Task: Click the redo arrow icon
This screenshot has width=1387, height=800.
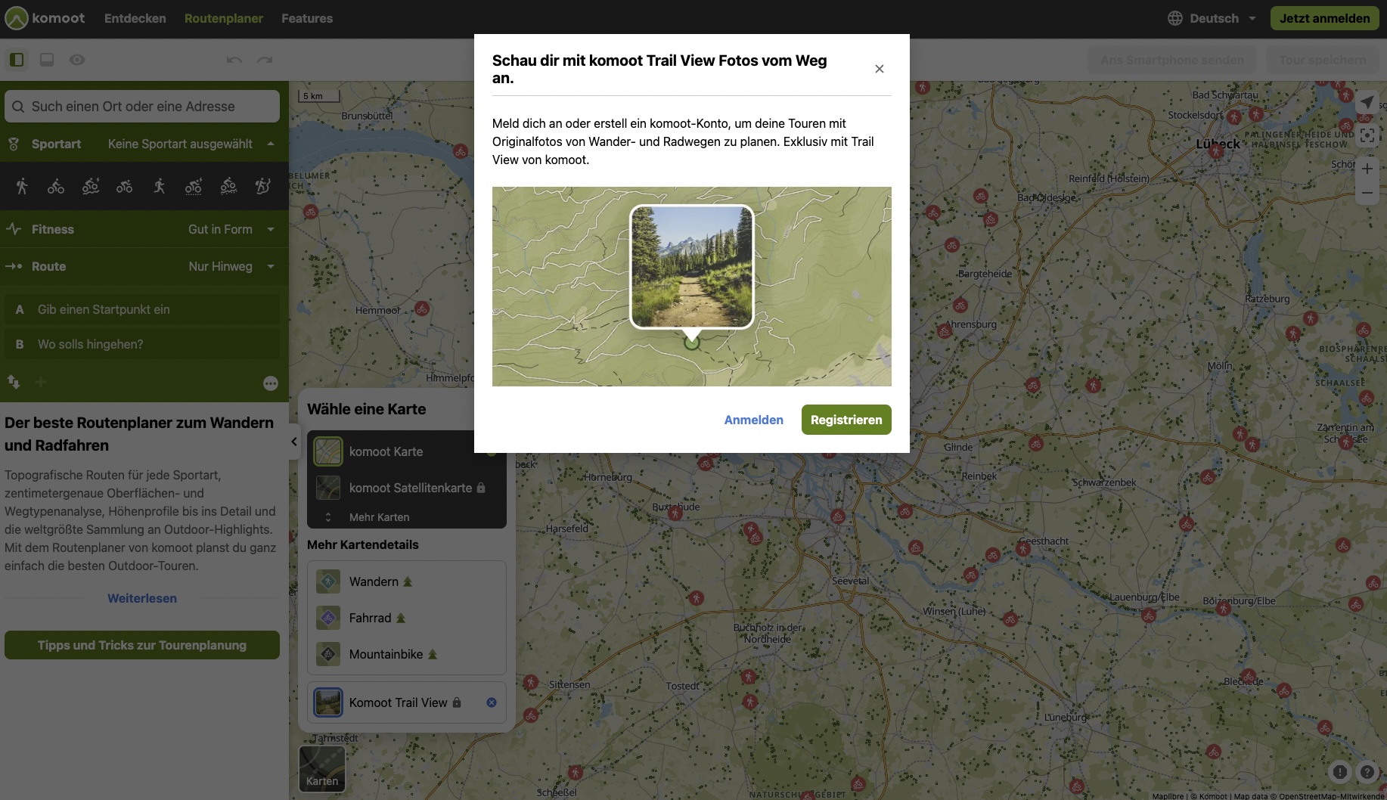Action: point(264,60)
